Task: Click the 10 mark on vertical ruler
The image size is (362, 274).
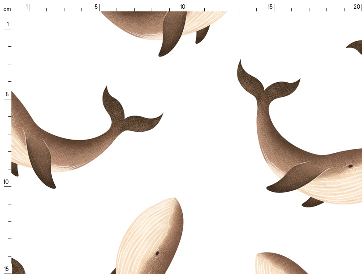Action: [7, 182]
